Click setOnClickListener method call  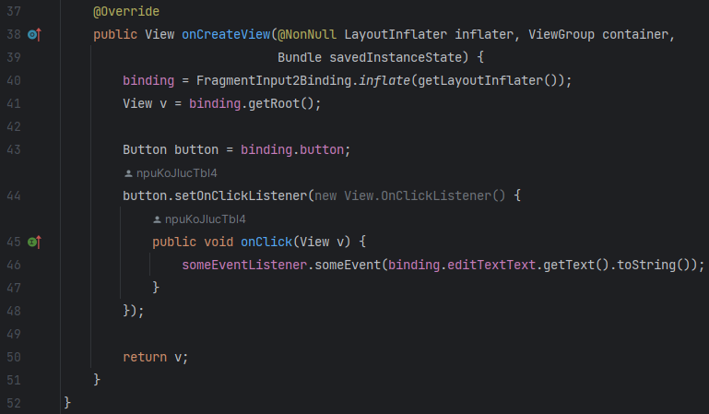click(241, 195)
